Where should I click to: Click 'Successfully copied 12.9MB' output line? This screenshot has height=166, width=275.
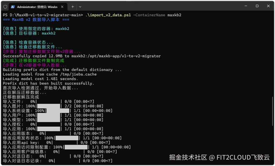(x=82, y=56)
